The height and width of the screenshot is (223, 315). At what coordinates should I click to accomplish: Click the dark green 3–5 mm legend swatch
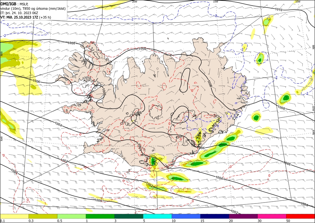129,216
